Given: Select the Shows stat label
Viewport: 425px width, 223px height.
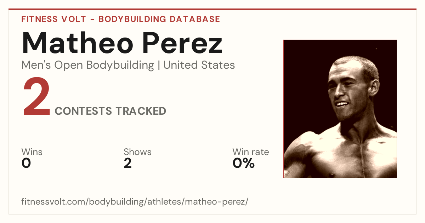Looking at the screenshot, I should tap(137, 152).
